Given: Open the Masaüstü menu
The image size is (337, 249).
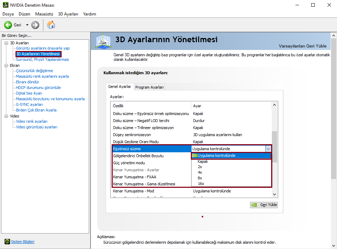Looking at the screenshot, I should (x=44, y=14).
